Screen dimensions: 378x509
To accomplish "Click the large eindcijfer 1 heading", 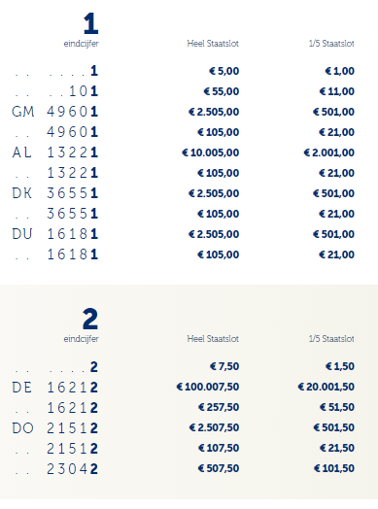I will click(90, 23).
